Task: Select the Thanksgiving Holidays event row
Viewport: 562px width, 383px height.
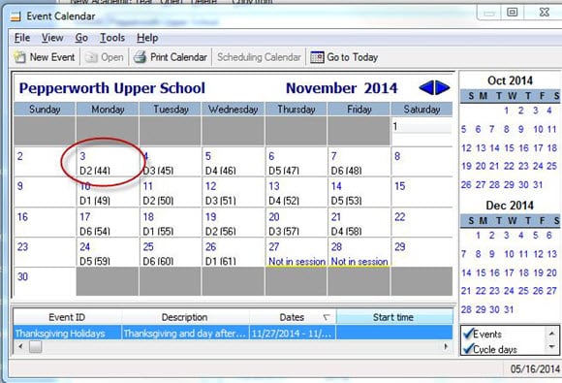Action: [x=233, y=334]
